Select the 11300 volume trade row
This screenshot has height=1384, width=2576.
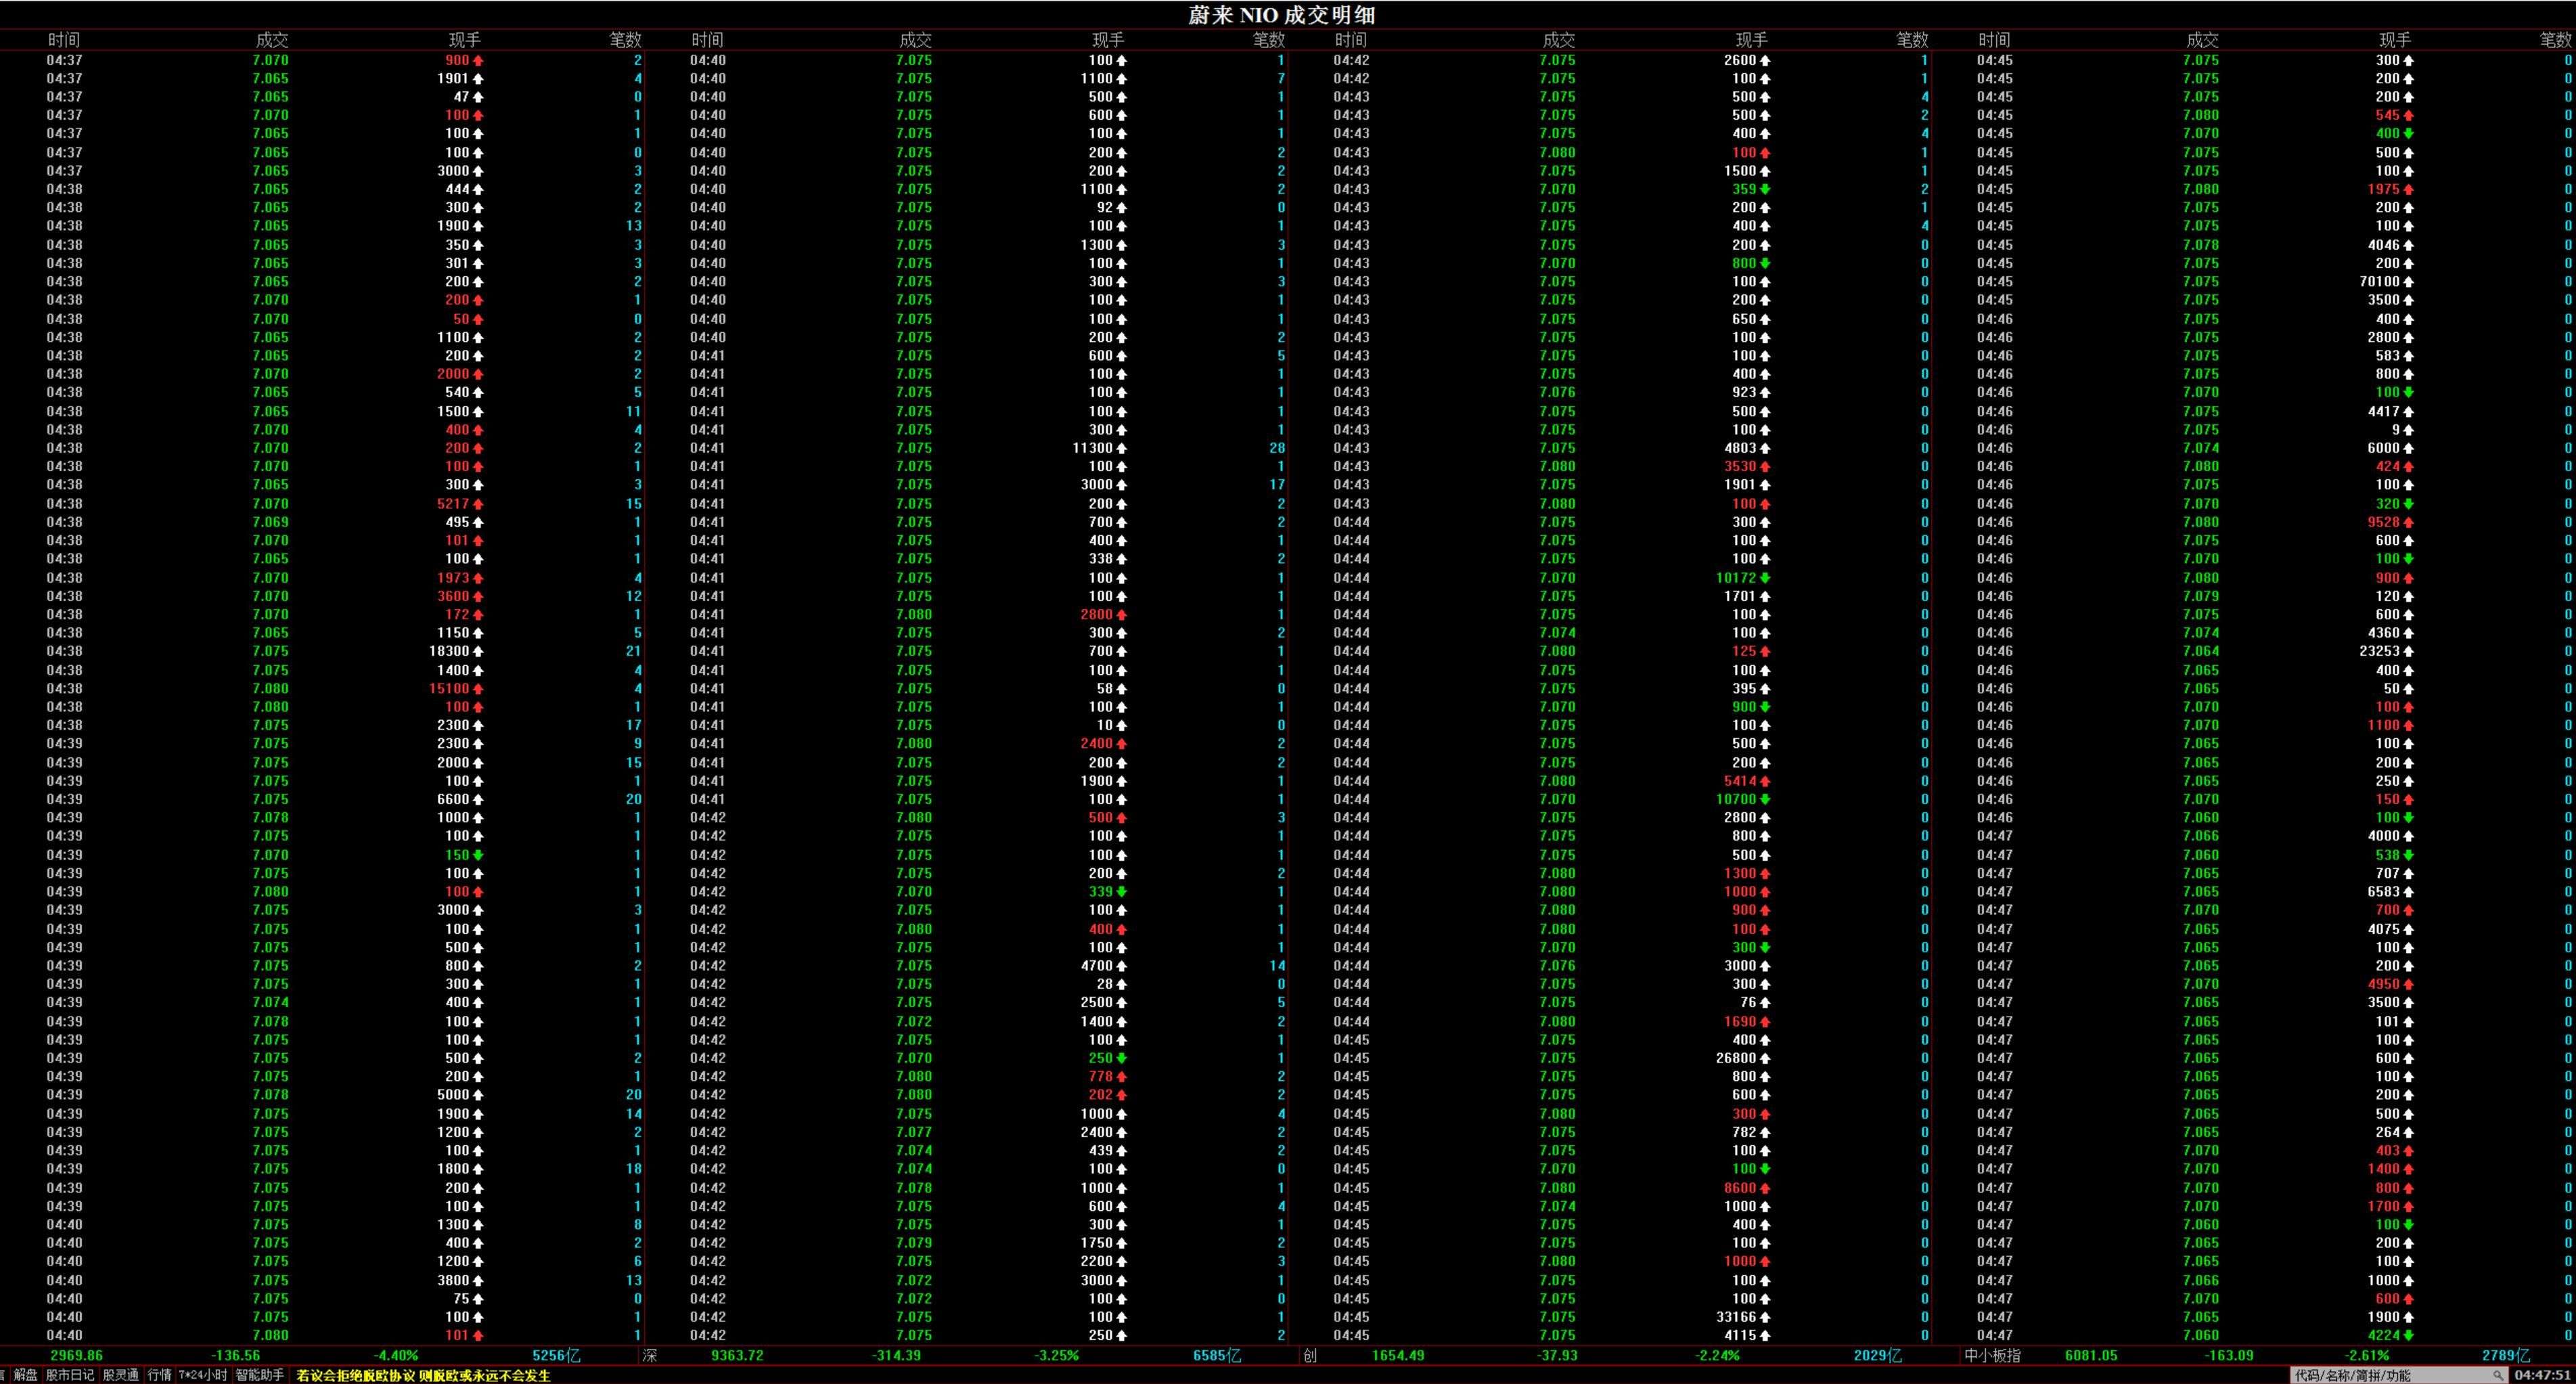(966, 448)
